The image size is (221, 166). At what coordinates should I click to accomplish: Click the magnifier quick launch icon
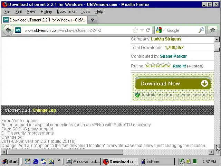coord(51,162)
